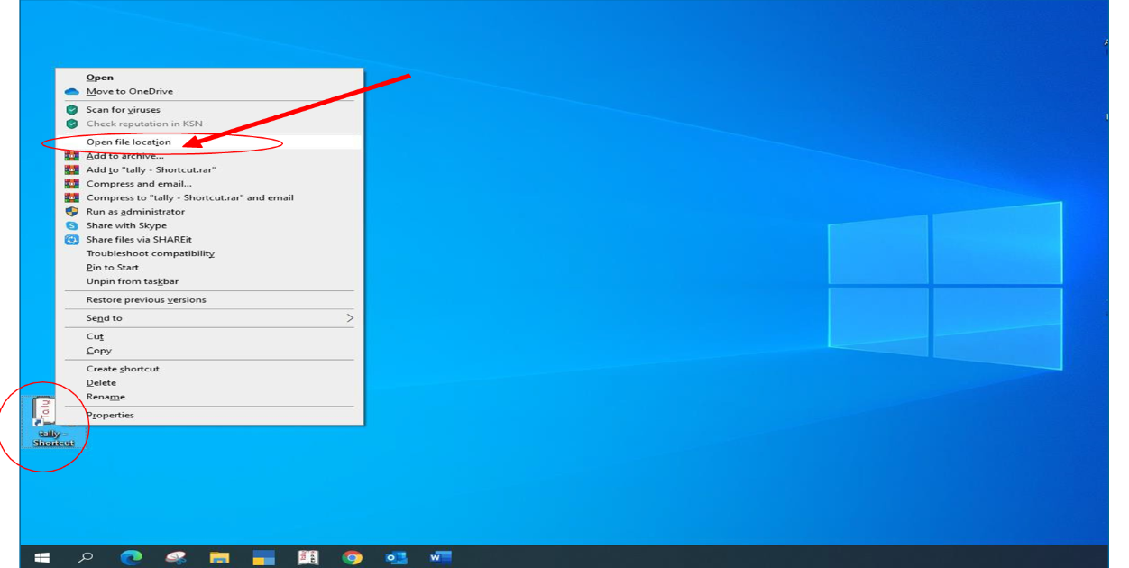Launch Microsoft Edge from taskbar
This screenshot has width=1129, height=568.
131,557
